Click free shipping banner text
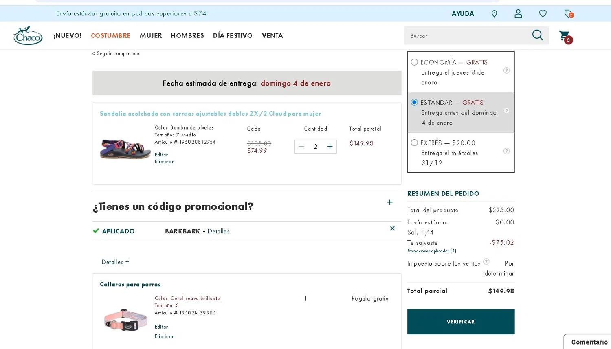This screenshot has height=349, width=611. [131, 13]
